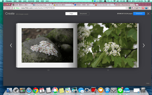Screen dimensions: 152x95
Task: Switch to the 2014.04.27 tab
Action: click(x=104, y=5)
